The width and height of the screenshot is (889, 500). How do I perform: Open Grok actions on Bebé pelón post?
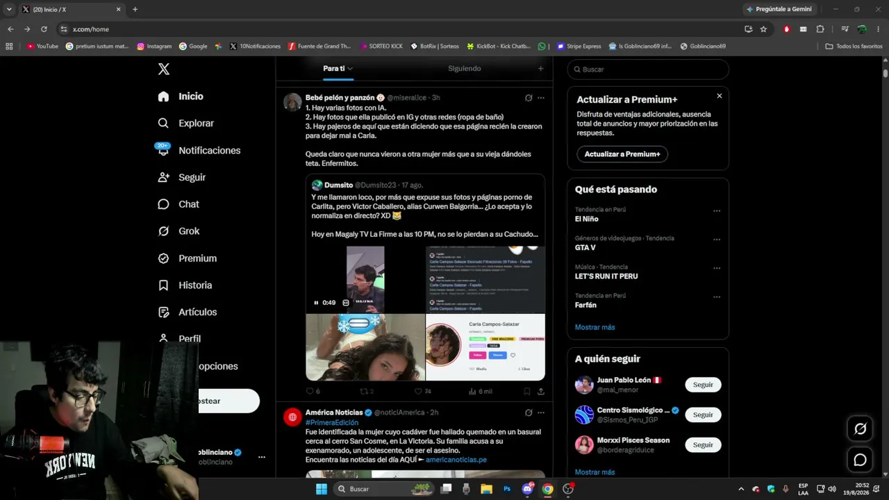tap(529, 98)
